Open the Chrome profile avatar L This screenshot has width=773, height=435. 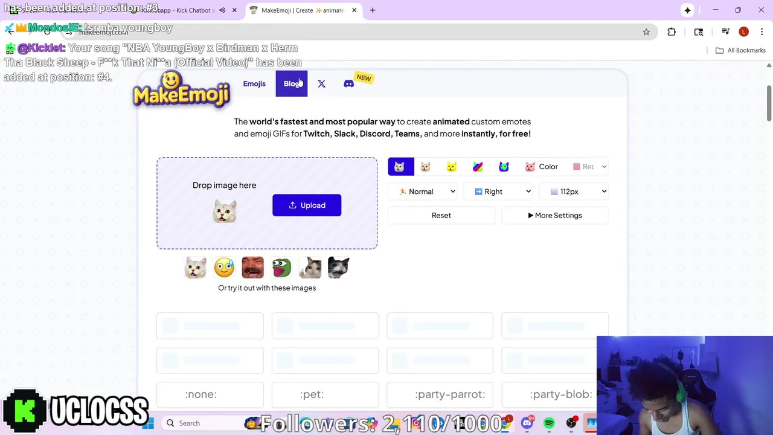(744, 32)
